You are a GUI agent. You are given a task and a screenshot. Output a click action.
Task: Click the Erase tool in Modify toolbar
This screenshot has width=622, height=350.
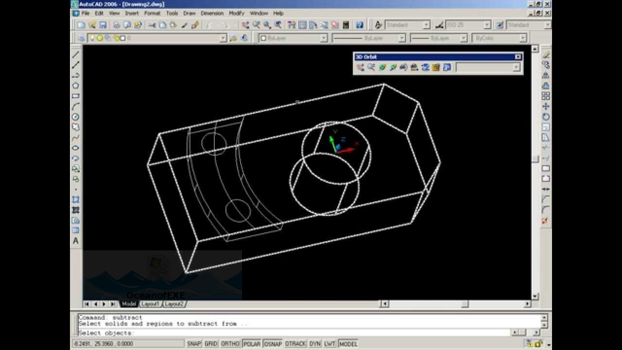(x=546, y=54)
